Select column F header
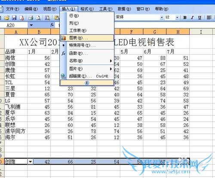The width and height of the screenshot is (215, 178). coord(132,32)
